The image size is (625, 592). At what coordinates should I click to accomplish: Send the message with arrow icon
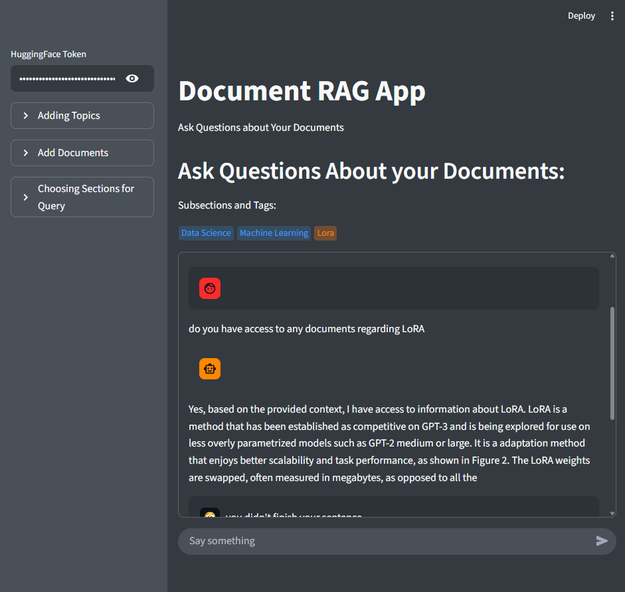coord(602,541)
